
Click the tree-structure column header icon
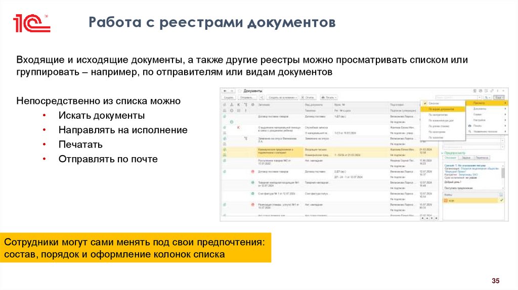click(246, 105)
